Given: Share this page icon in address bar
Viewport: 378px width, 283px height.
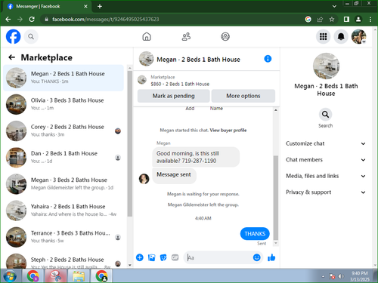Looking at the screenshot, I should pos(320,20).
